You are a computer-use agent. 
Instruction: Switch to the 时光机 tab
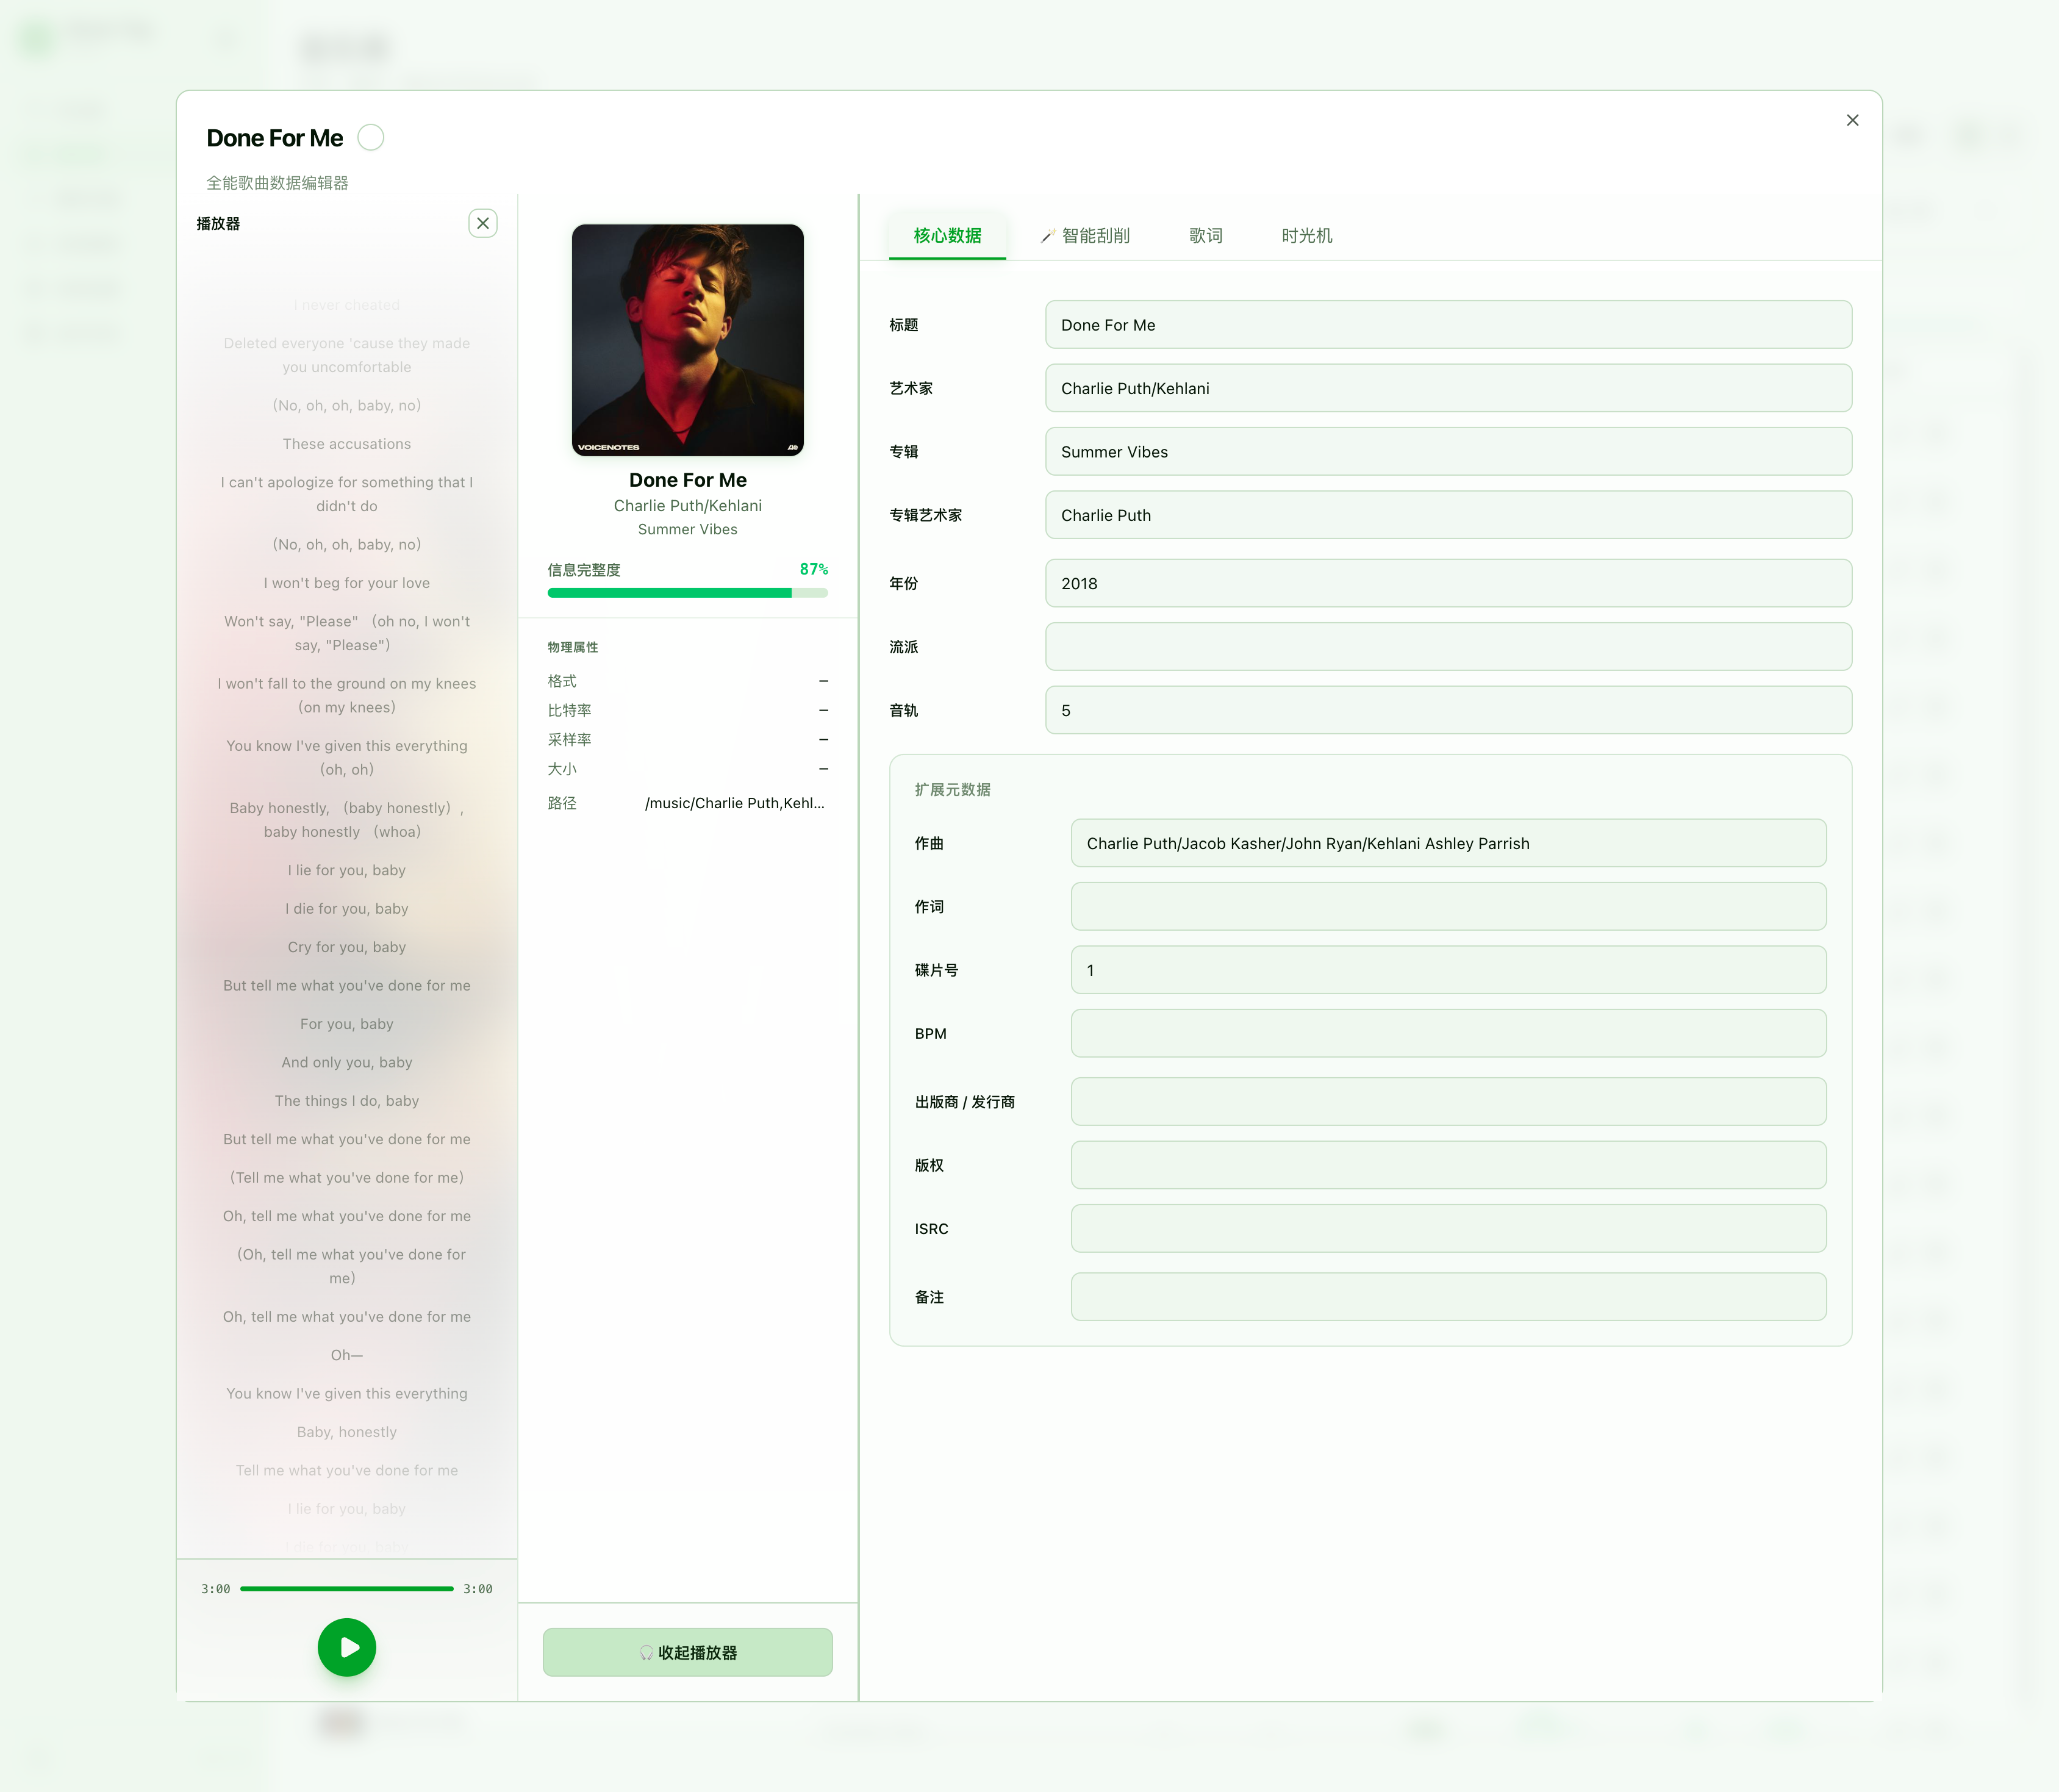pos(1305,236)
